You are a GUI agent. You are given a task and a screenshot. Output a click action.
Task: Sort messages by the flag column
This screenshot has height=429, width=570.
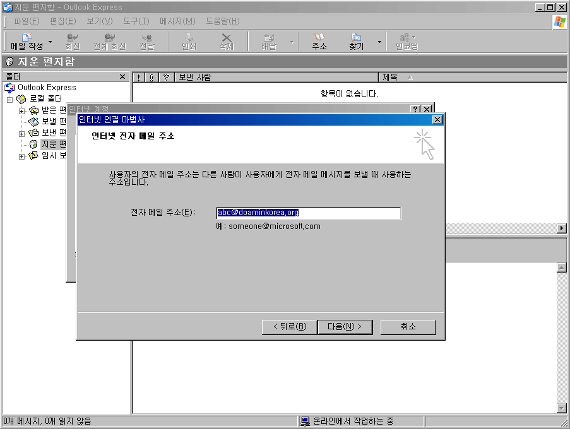click(167, 78)
